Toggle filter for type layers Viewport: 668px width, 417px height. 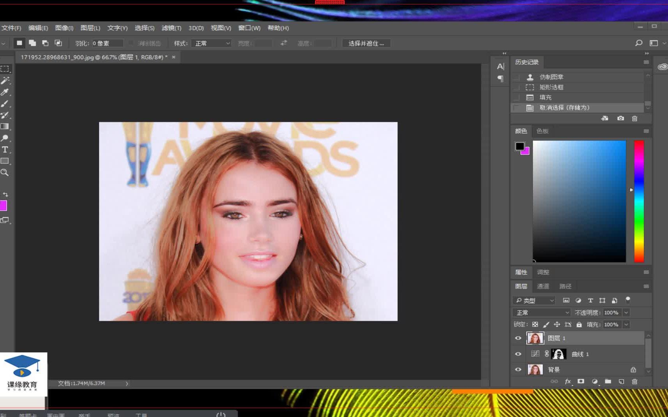[x=590, y=300]
